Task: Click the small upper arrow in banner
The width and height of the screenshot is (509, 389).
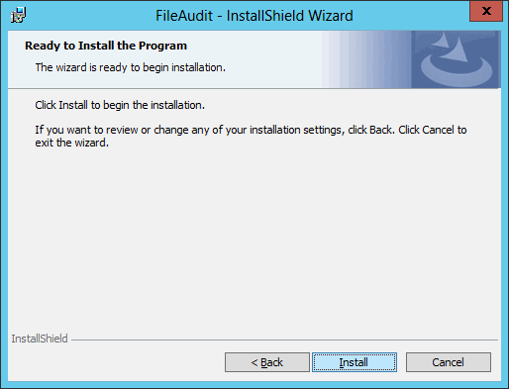Action: click(441, 41)
